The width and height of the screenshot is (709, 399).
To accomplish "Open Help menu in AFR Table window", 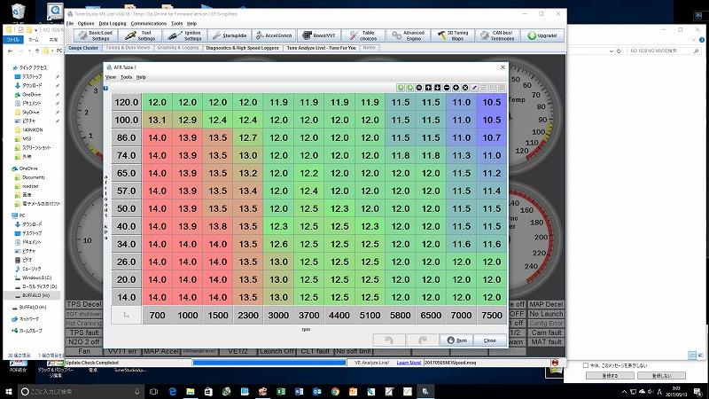I will (141, 77).
